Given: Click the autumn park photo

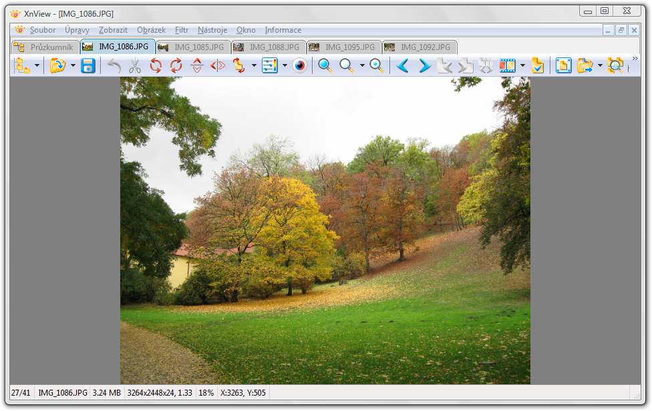Looking at the screenshot, I should (x=325, y=230).
